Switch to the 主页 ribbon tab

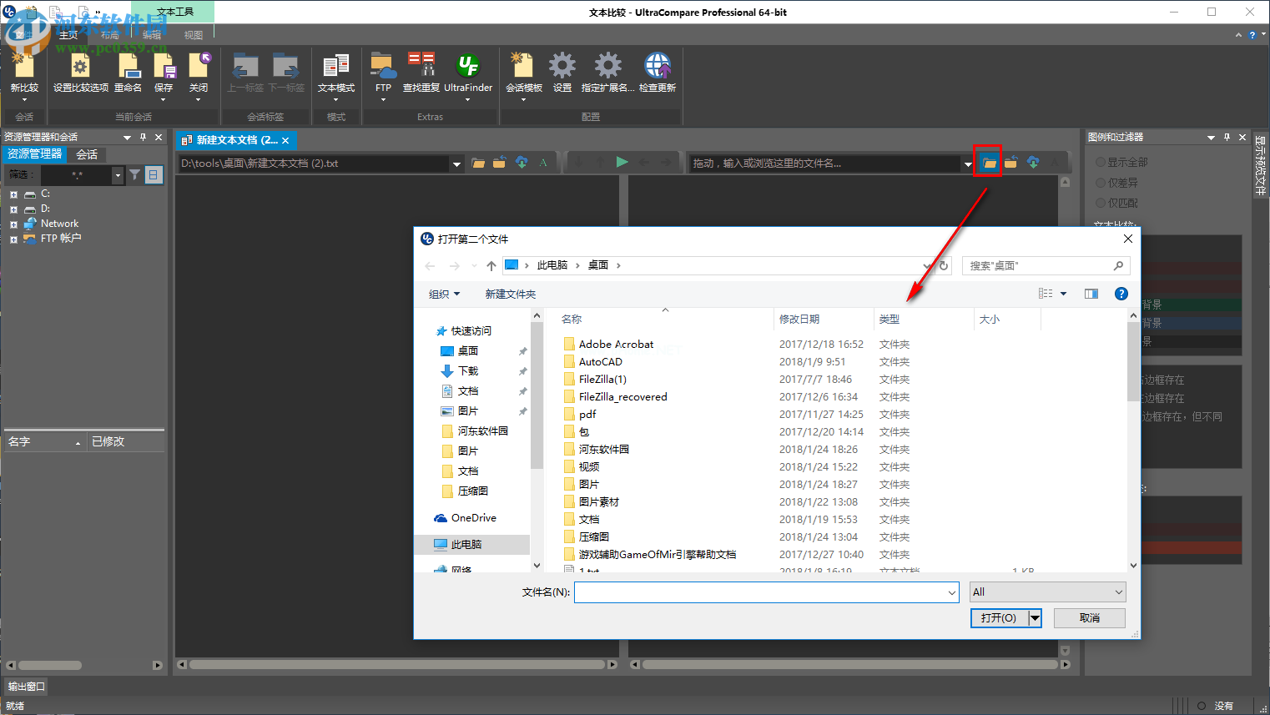click(68, 35)
